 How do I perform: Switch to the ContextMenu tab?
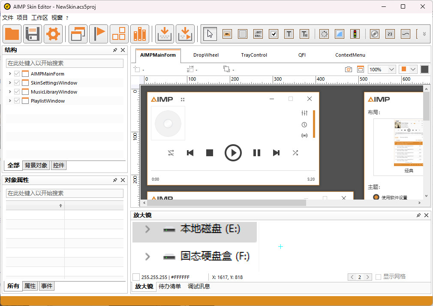point(350,55)
